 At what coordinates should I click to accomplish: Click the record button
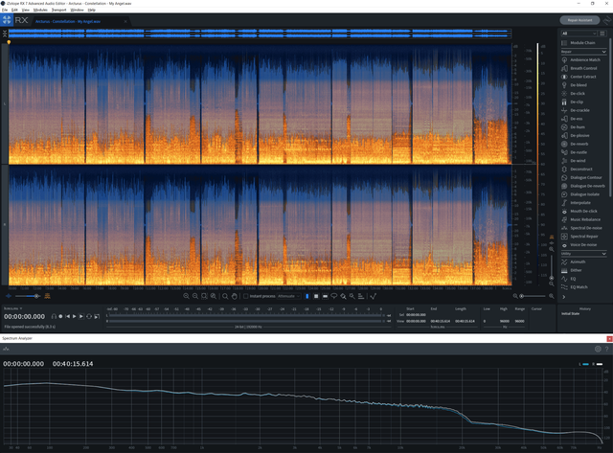pyautogui.click(x=60, y=316)
